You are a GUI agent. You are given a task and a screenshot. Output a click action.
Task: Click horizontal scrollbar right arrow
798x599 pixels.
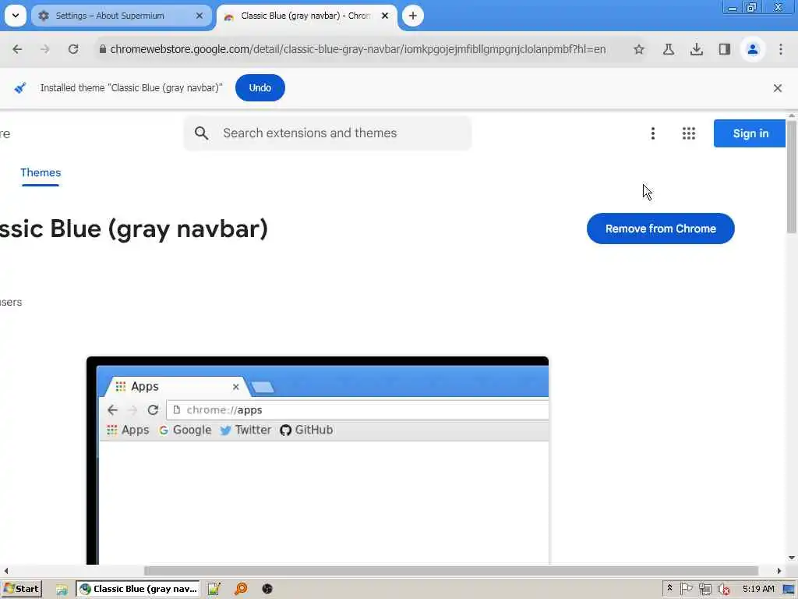pyautogui.click(x=779, y=571)
